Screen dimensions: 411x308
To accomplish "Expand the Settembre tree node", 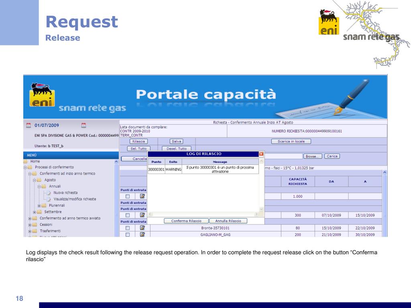I will pos(35,212).
